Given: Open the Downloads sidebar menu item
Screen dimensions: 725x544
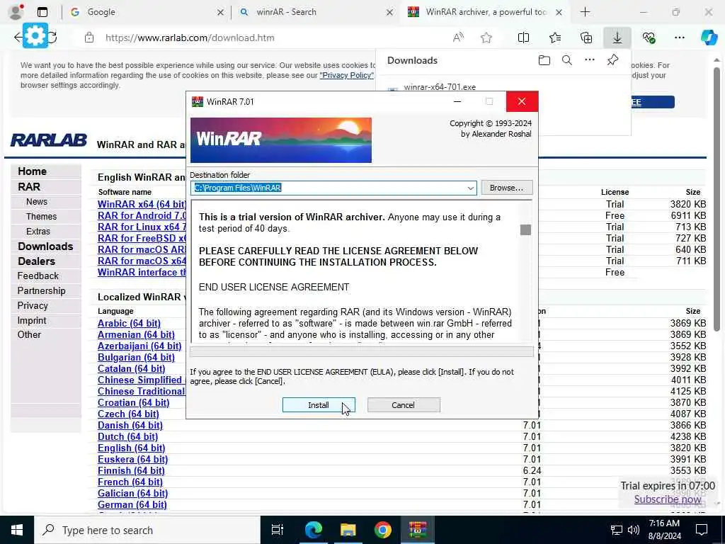Looking at the screenshot, I should 45,246.
